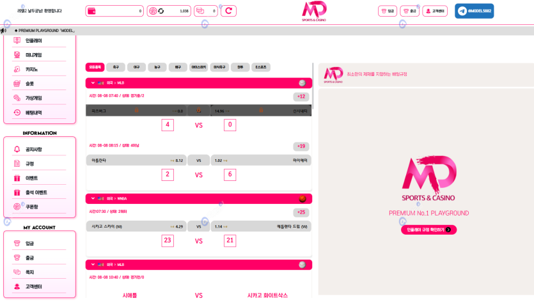The height and width of the screenshot is (305, 534).
Task: Click the 공지사항 bell icon
Action: [17, 149]
